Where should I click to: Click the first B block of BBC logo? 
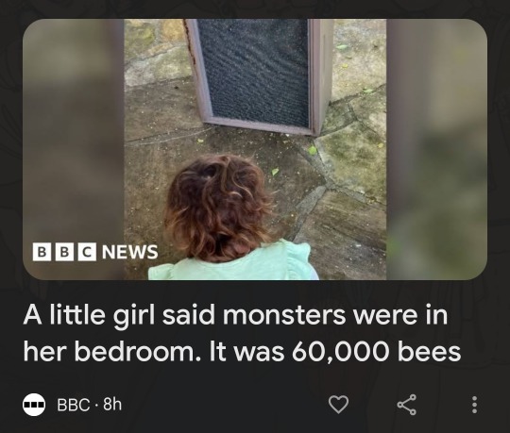42,252
